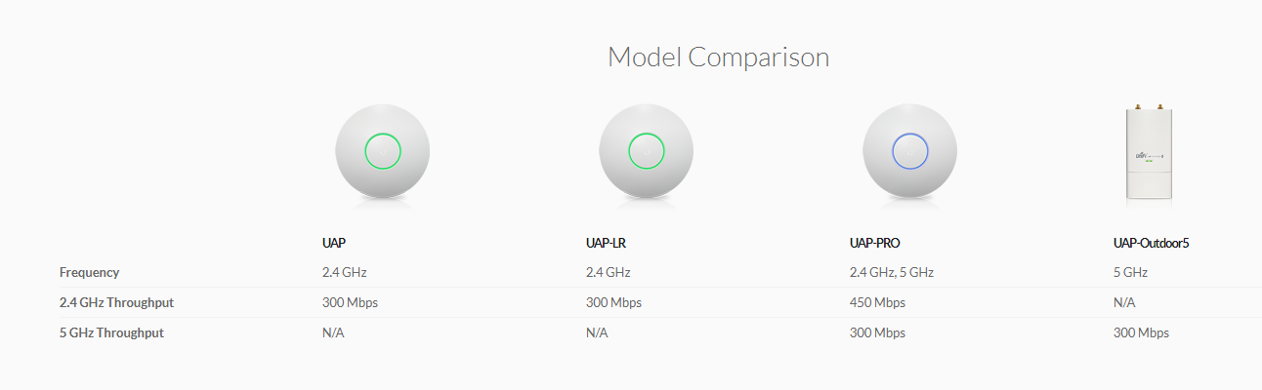Viewport: 1262px width, 390px height.
Task: Click UAP-LR's 300 Mbps throughput value
Action: [x=613, y=303]
